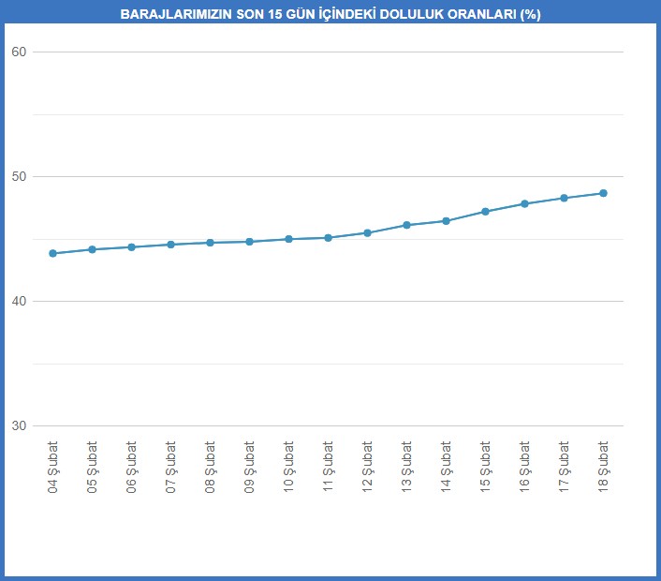This screenshot has width=661, height=581.
Task: Pick the 09 Şubat marker on chart
Action: coord(249,242)
